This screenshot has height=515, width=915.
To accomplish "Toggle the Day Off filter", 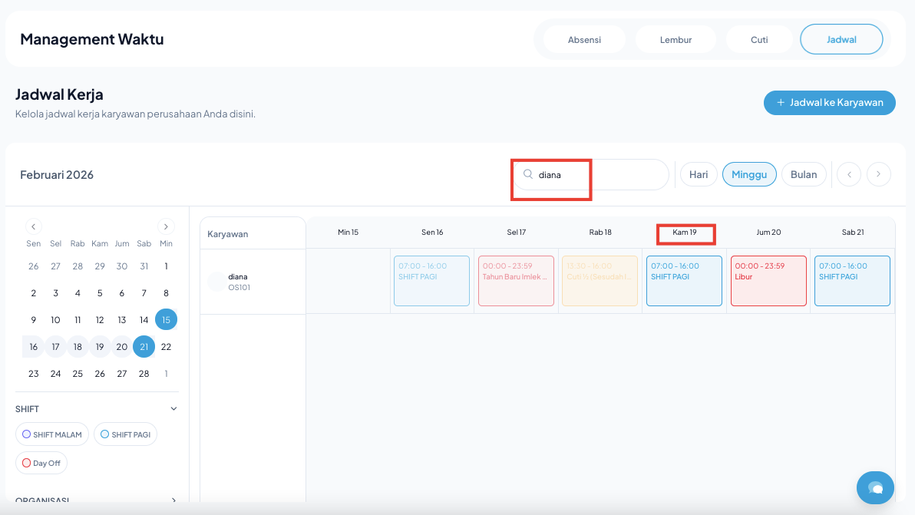I will click(x=41, y=463).
